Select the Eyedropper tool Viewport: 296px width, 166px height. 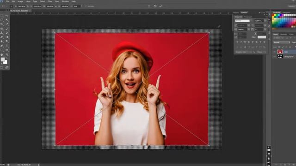tap(7, 24)
